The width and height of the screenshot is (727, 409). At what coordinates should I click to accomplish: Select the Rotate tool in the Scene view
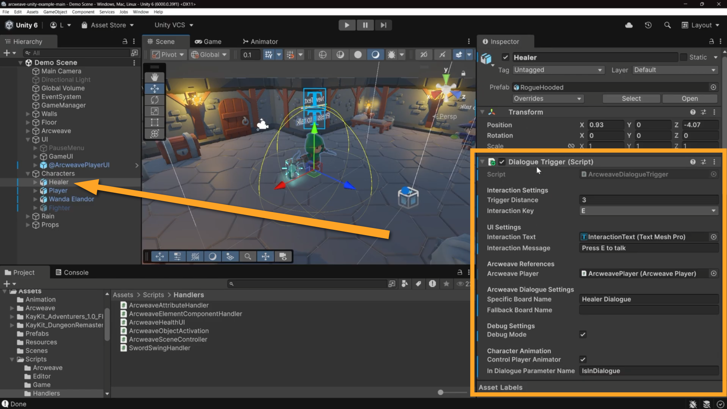[x=154, y=100]
